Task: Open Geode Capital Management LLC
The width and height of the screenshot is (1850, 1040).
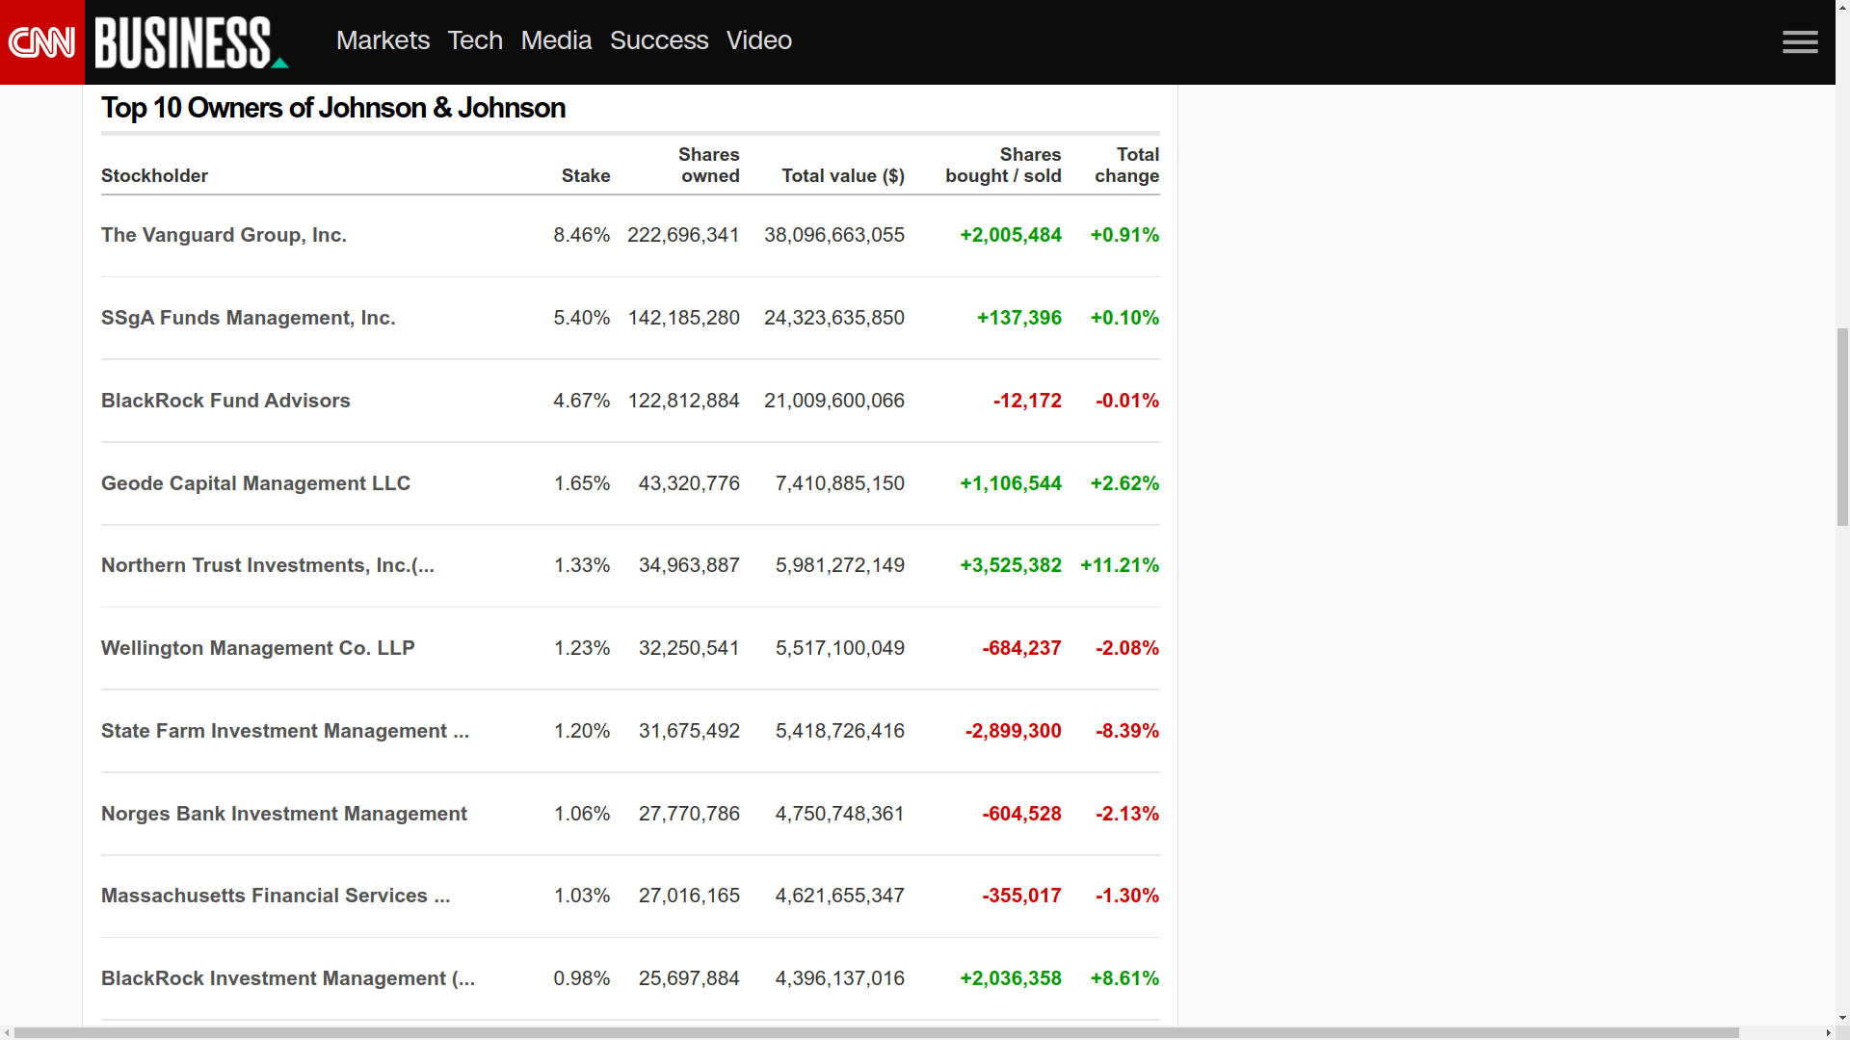Action: tap(255, 483)
